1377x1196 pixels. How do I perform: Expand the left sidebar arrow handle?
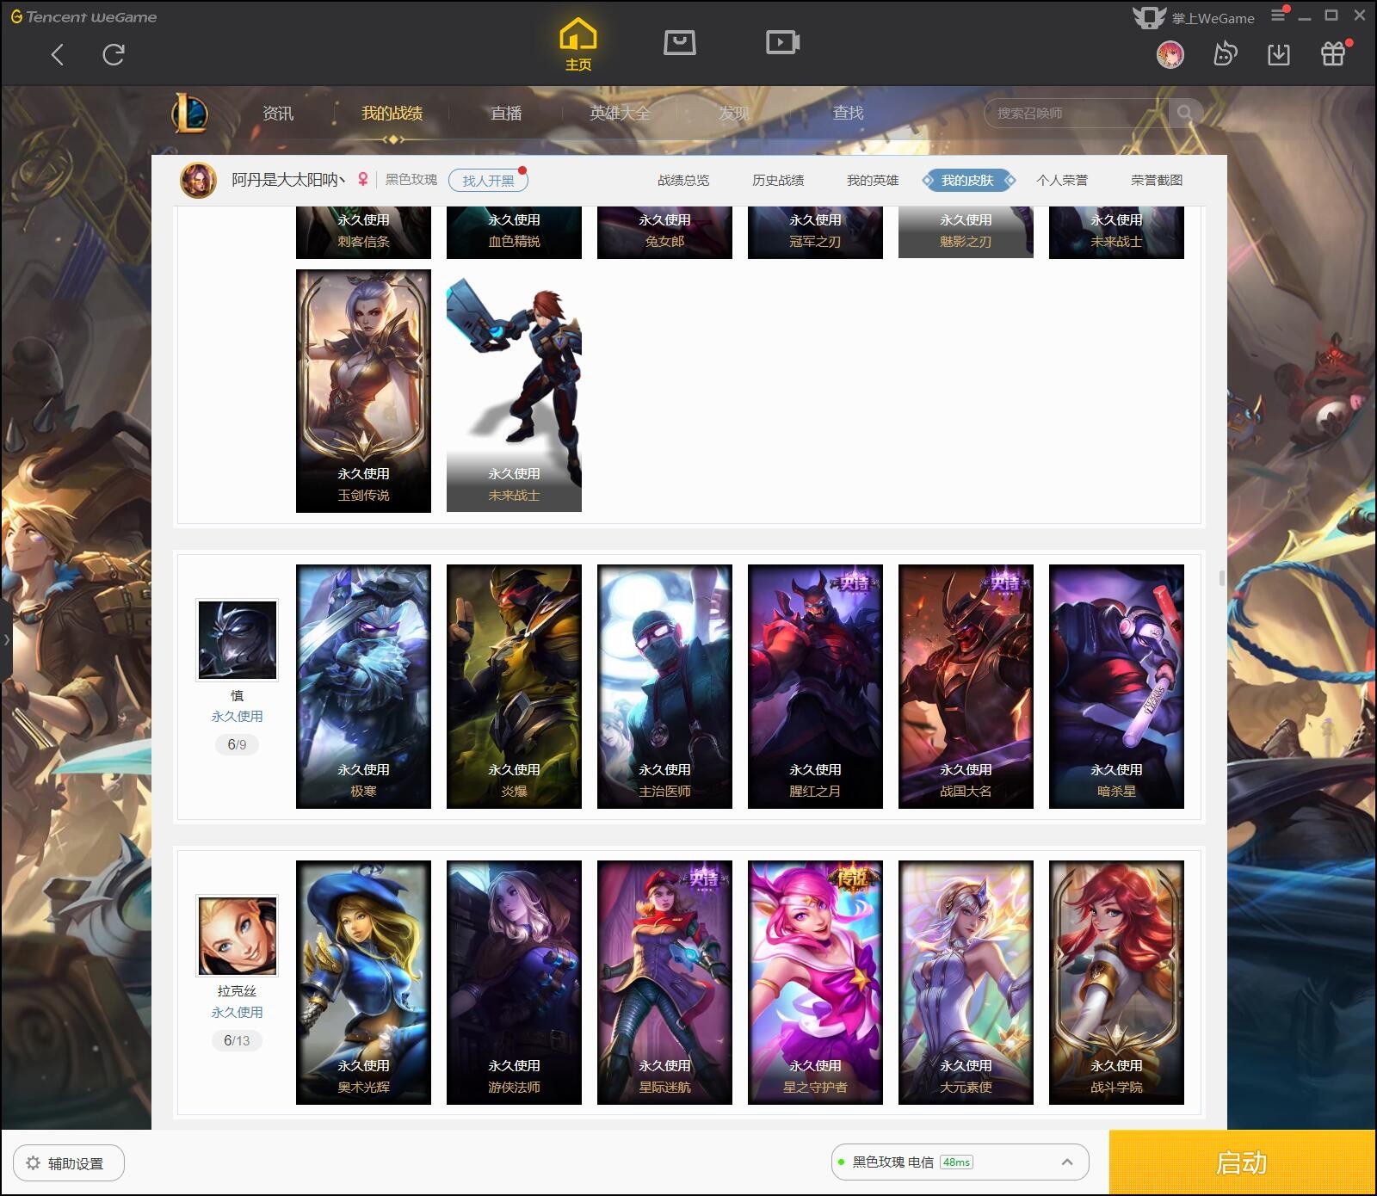[x=6, y=639]
